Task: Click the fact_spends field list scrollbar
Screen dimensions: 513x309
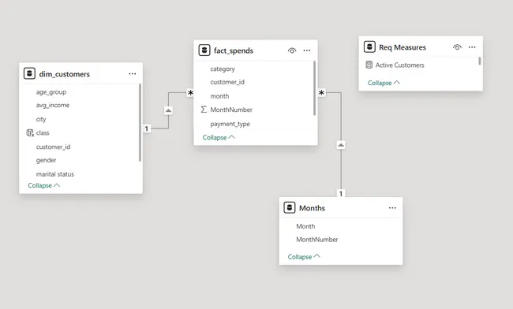Action: pyautogui.click(x=315, y=88)
